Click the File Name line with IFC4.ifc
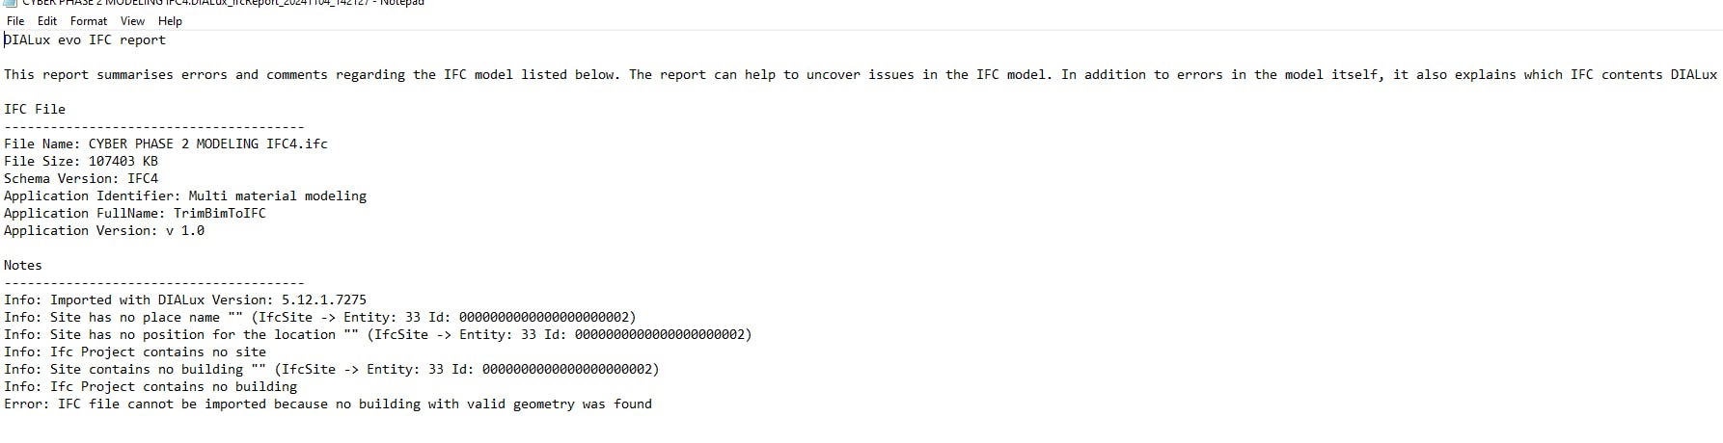This screenshot has height=443, width=1723. coord(166,143)
